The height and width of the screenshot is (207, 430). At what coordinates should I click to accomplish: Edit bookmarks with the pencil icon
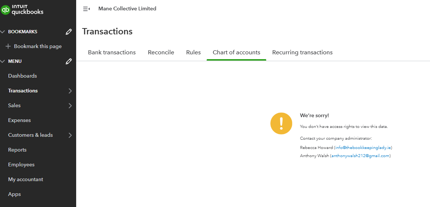69,32
